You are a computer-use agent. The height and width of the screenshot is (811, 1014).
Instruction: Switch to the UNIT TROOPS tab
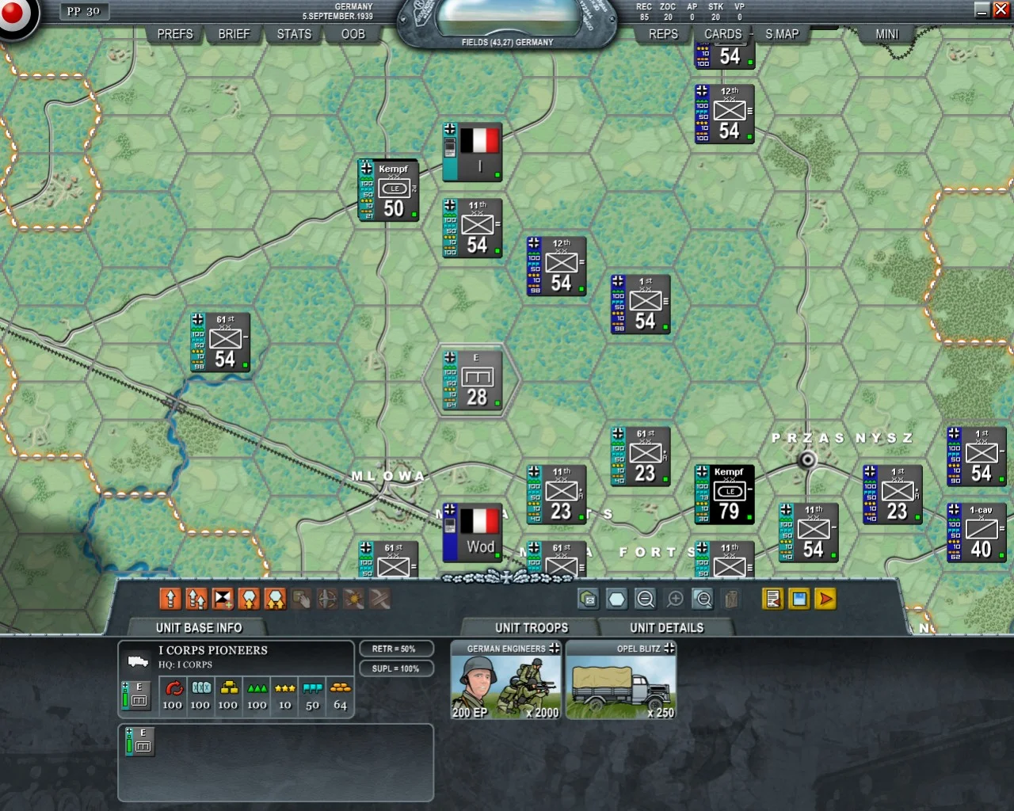[x=532, y=627]
